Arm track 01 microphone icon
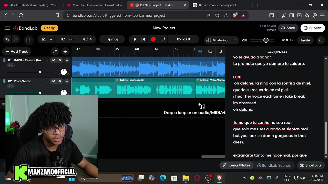 [4, 60]
